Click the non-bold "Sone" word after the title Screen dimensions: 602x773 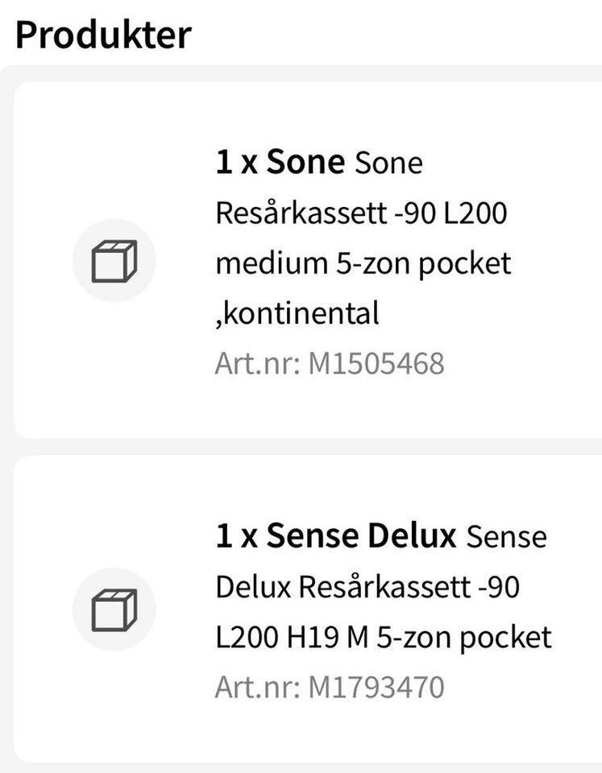click(388, 163)
